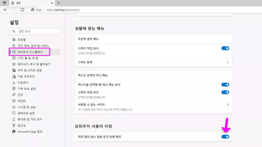Close the 설정 tab
Viewport: 262px width, 147px height.
(52, 3)
